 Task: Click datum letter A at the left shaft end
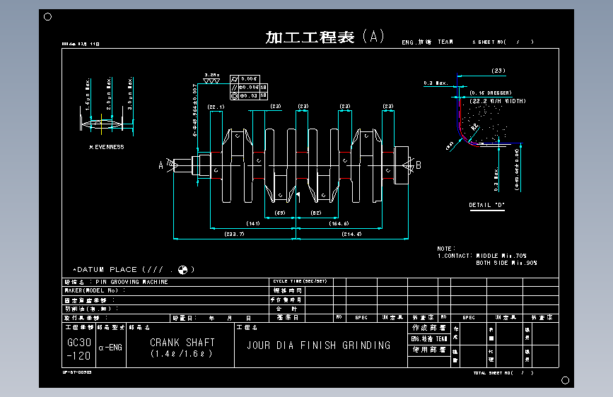(160, 166)
